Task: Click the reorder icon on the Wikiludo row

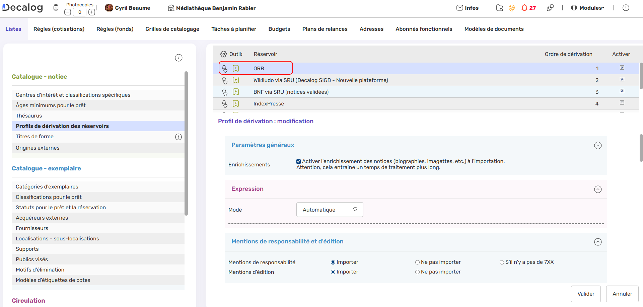Action: tap(225, 80)
